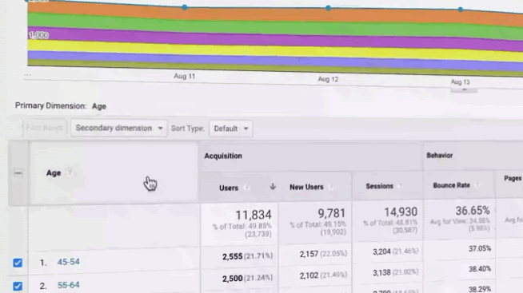Click the Users column help icon
The height and width of the screenshot is (293, 523).
246,188
